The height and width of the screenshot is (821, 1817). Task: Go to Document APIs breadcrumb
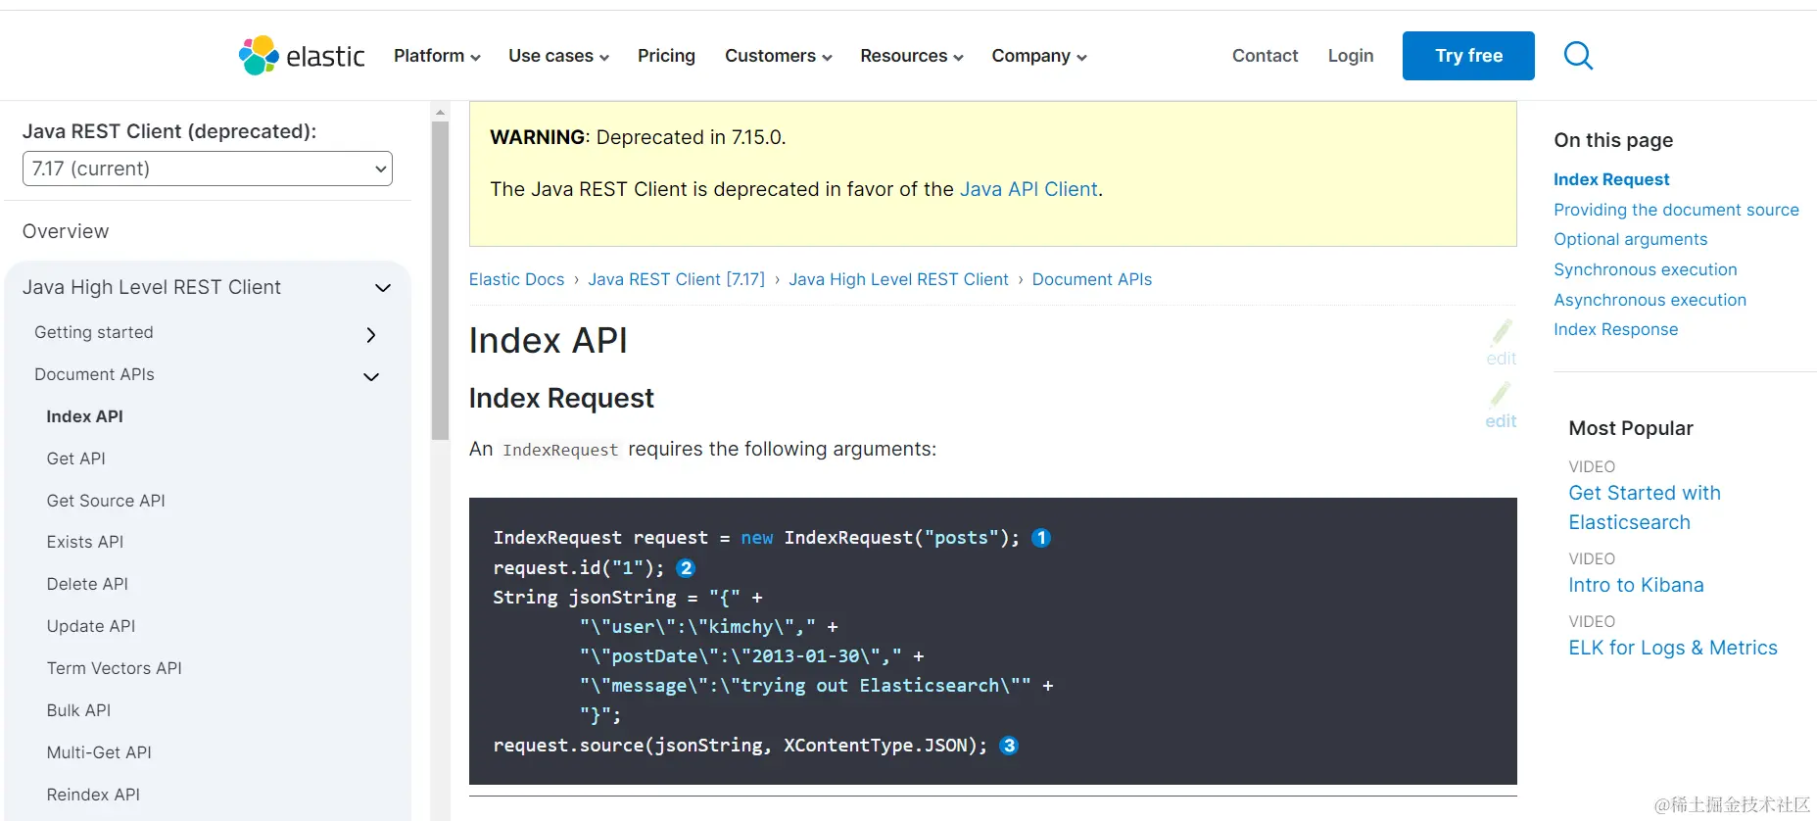point(1092,279)
